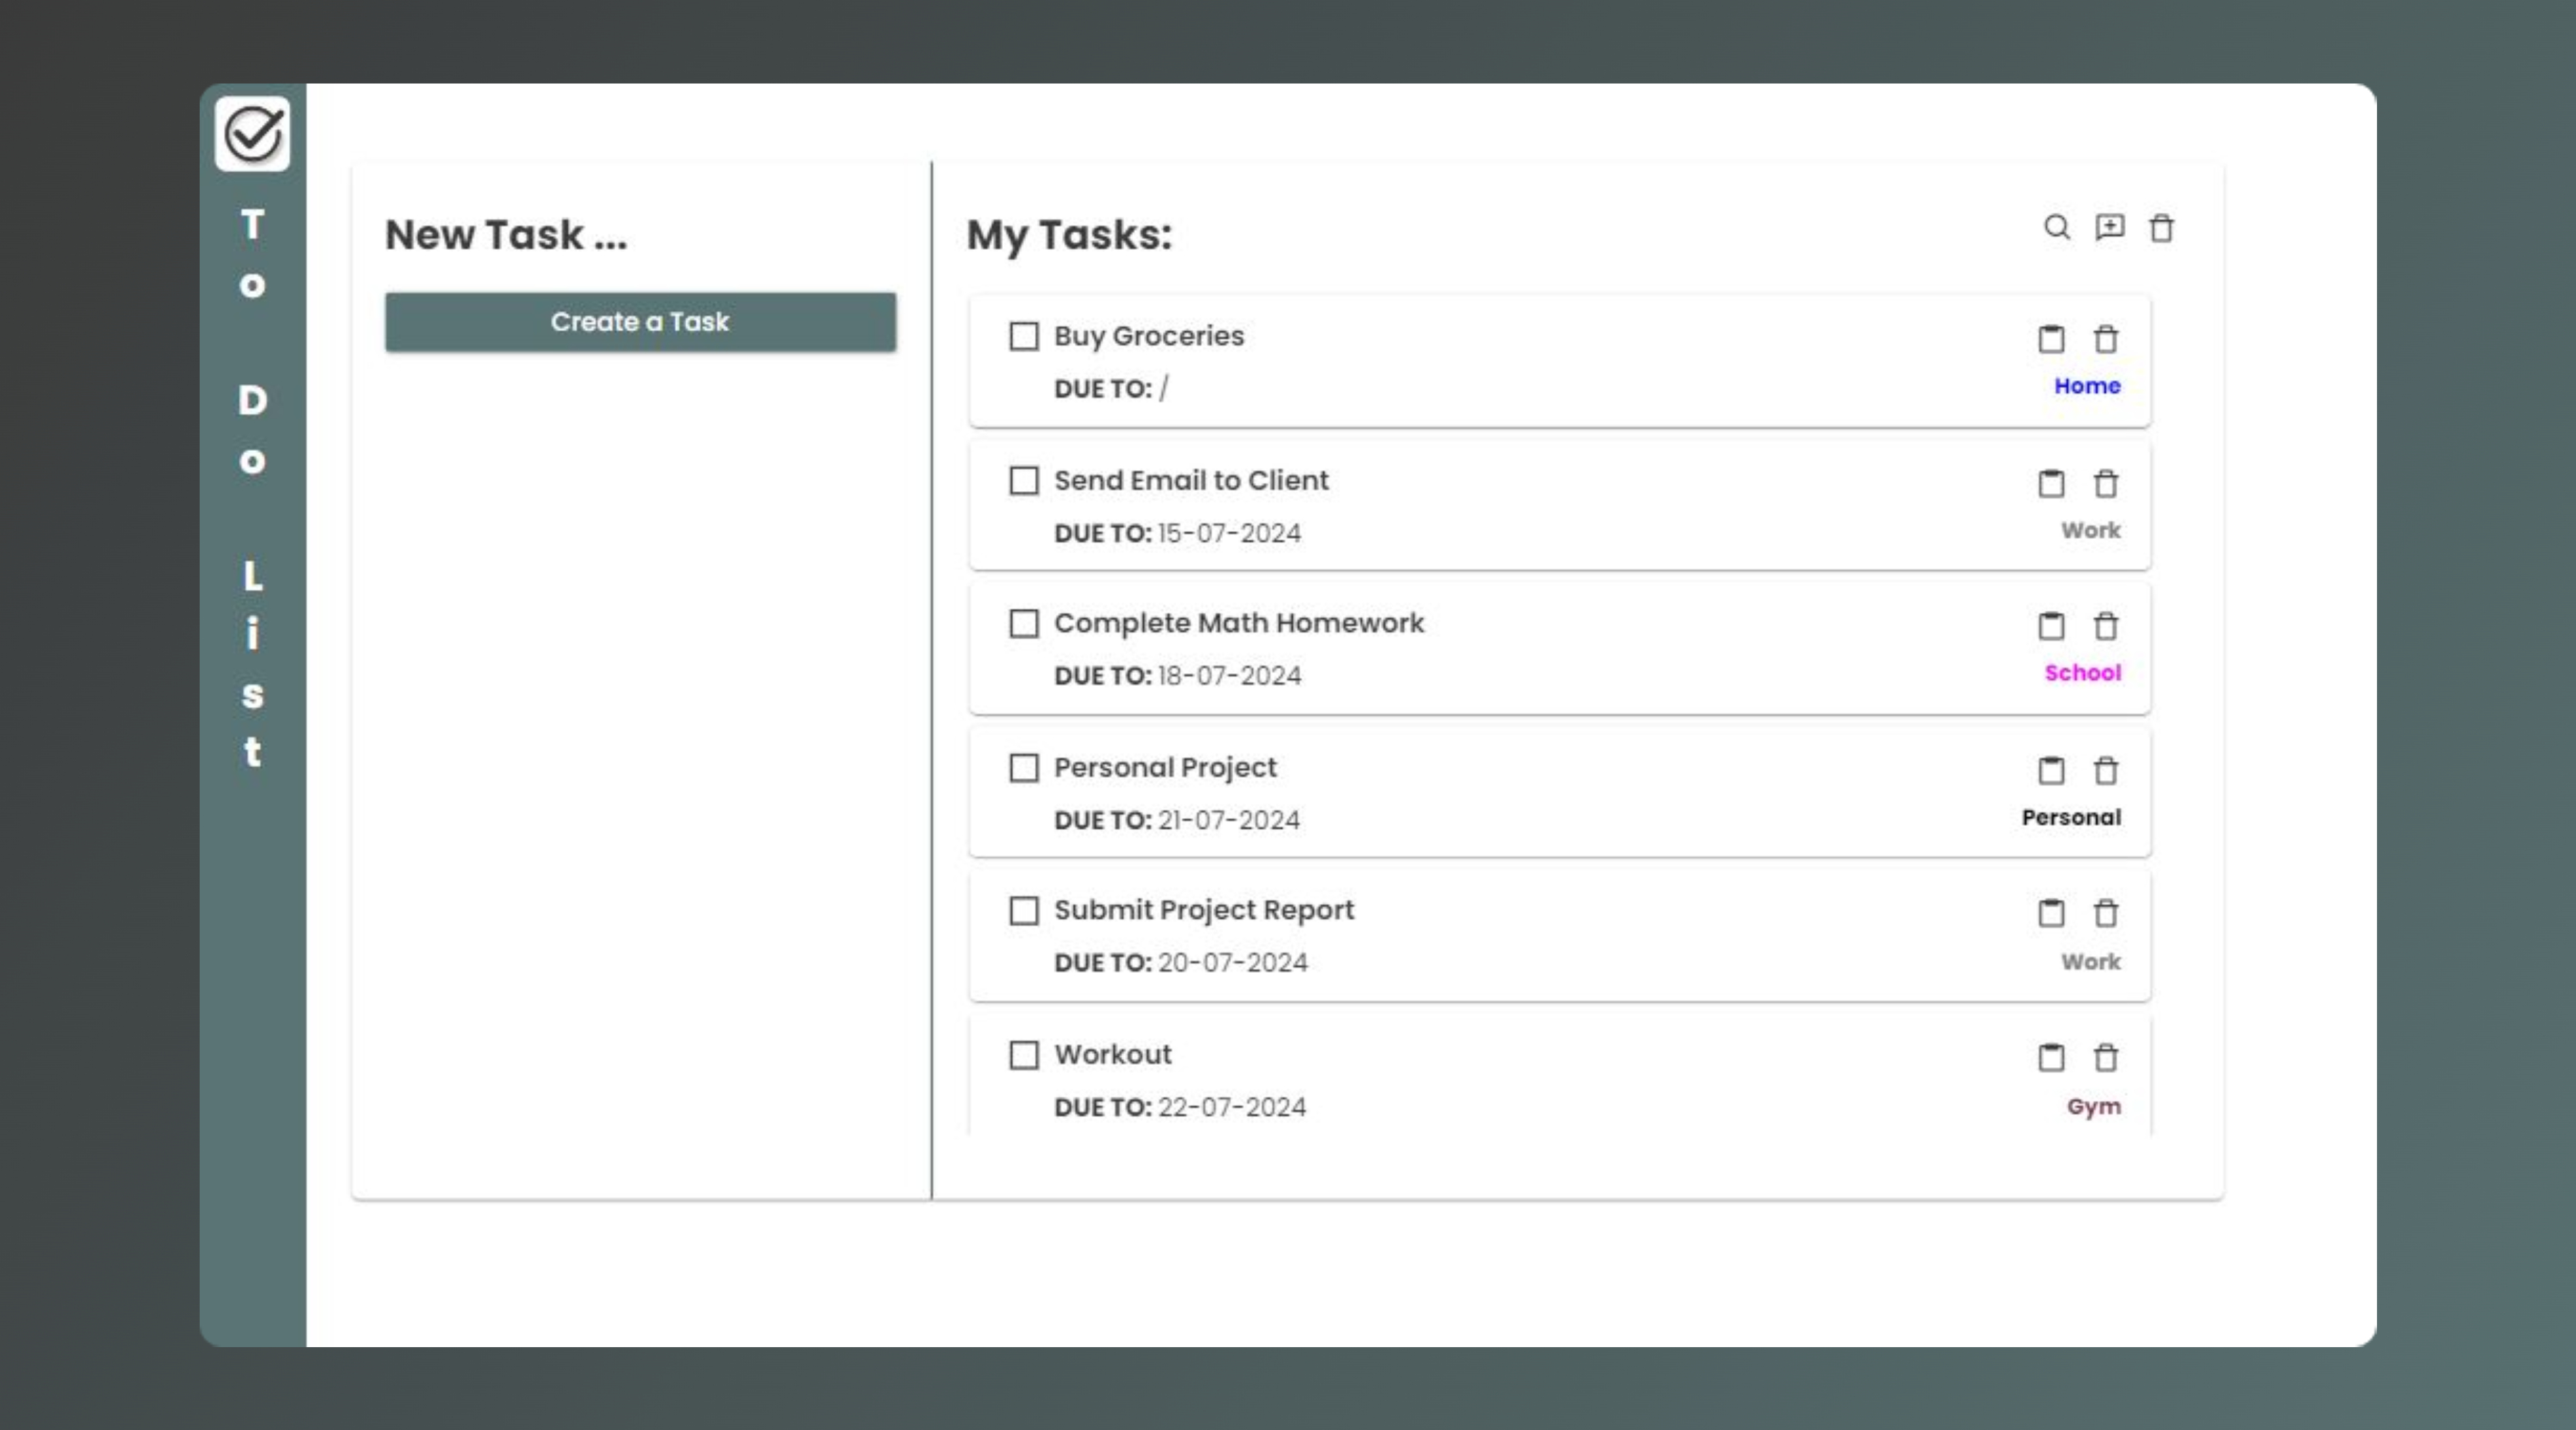This screenshot has height=1430, width=2576.
Task: Delete the Workout task
Action: point(2105,1057)
